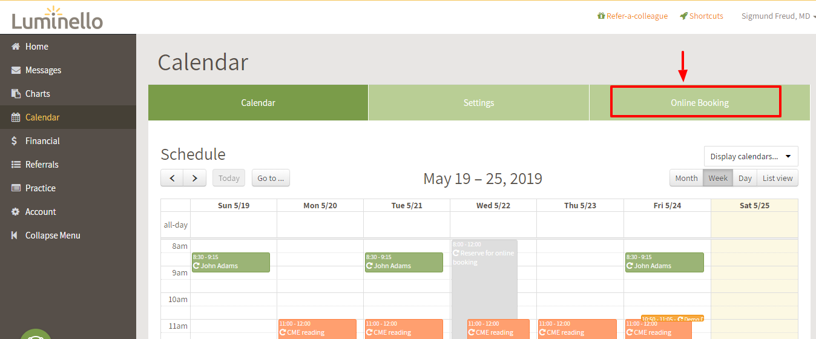
Task: Click the Calendar grid icon in sidebar
Action: pos(16,117)
